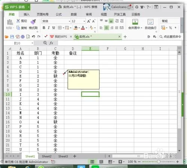
Task: Click the vertical scrollbar down arrow
Action: point(180,150)
